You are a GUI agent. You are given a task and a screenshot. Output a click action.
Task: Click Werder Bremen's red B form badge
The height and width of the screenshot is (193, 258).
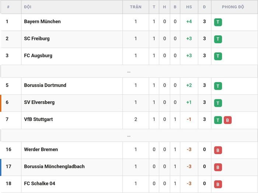(x=218, y=150)
